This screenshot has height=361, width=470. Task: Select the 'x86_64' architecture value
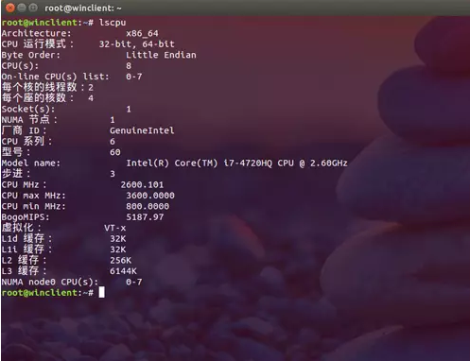[142, 33]
